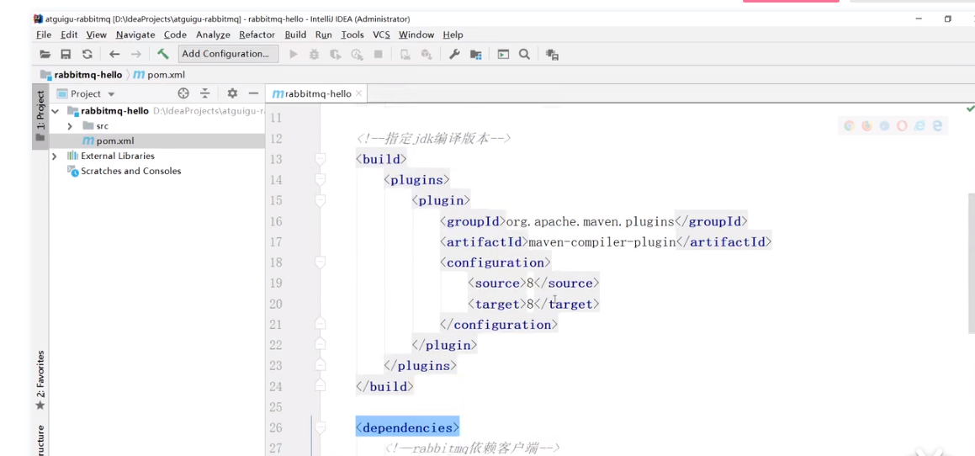Click the locate/scroll-from-source target icon
Image resolution: width=975 pixels, height=456 pixels.
[183, 93]
